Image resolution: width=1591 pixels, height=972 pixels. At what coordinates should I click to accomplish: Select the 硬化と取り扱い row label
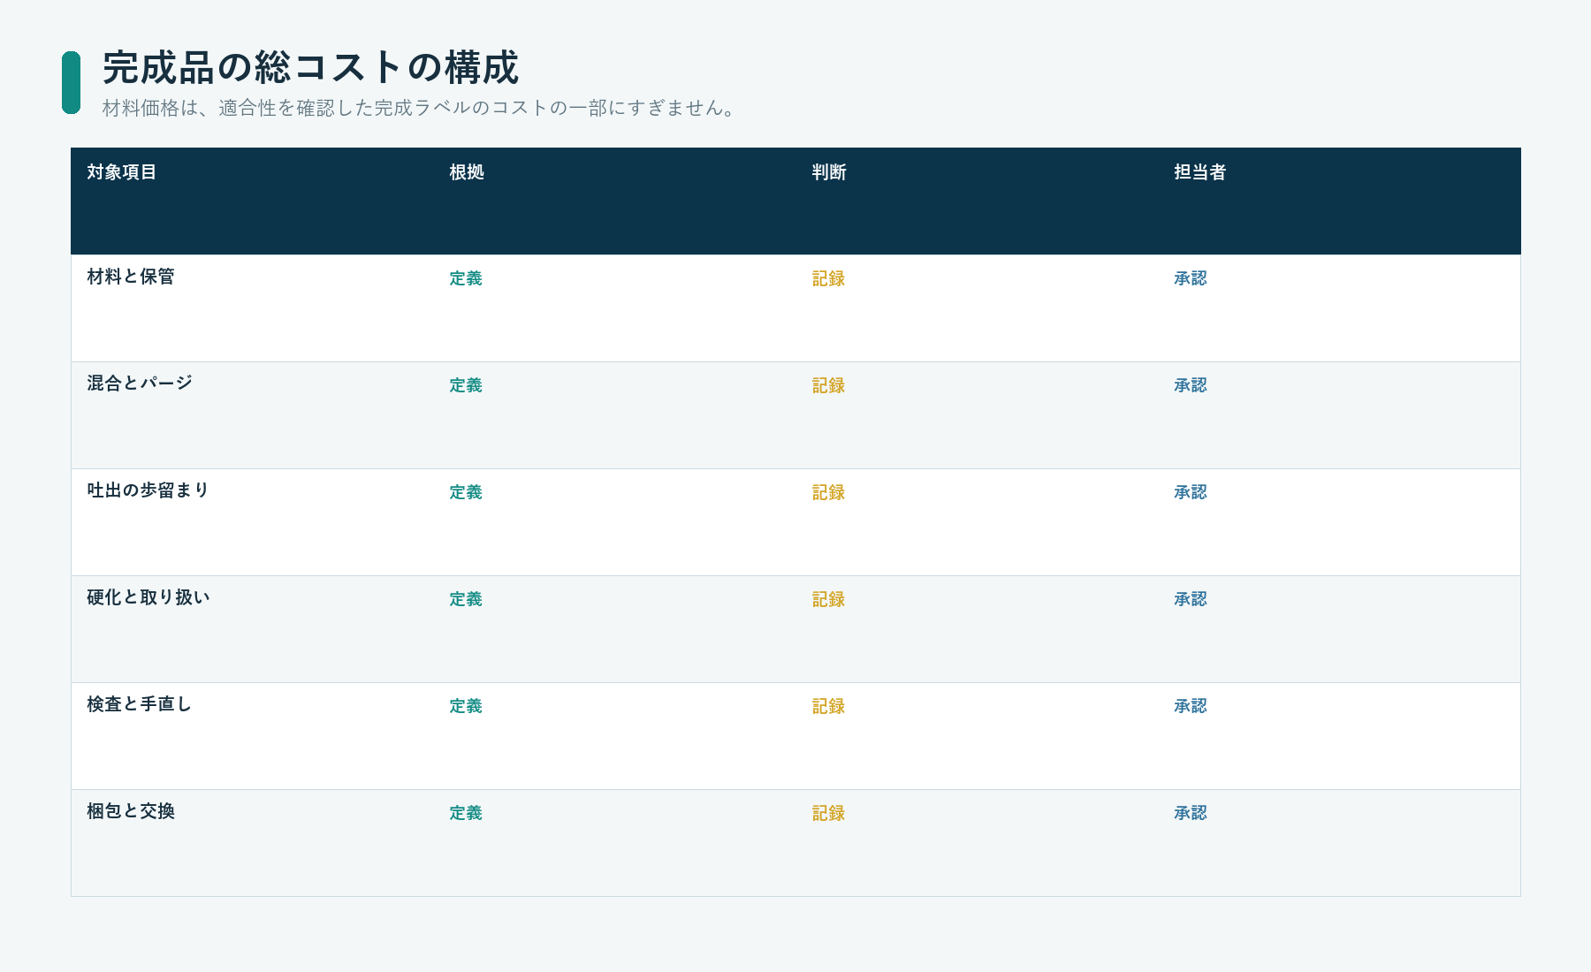point(148,597)
